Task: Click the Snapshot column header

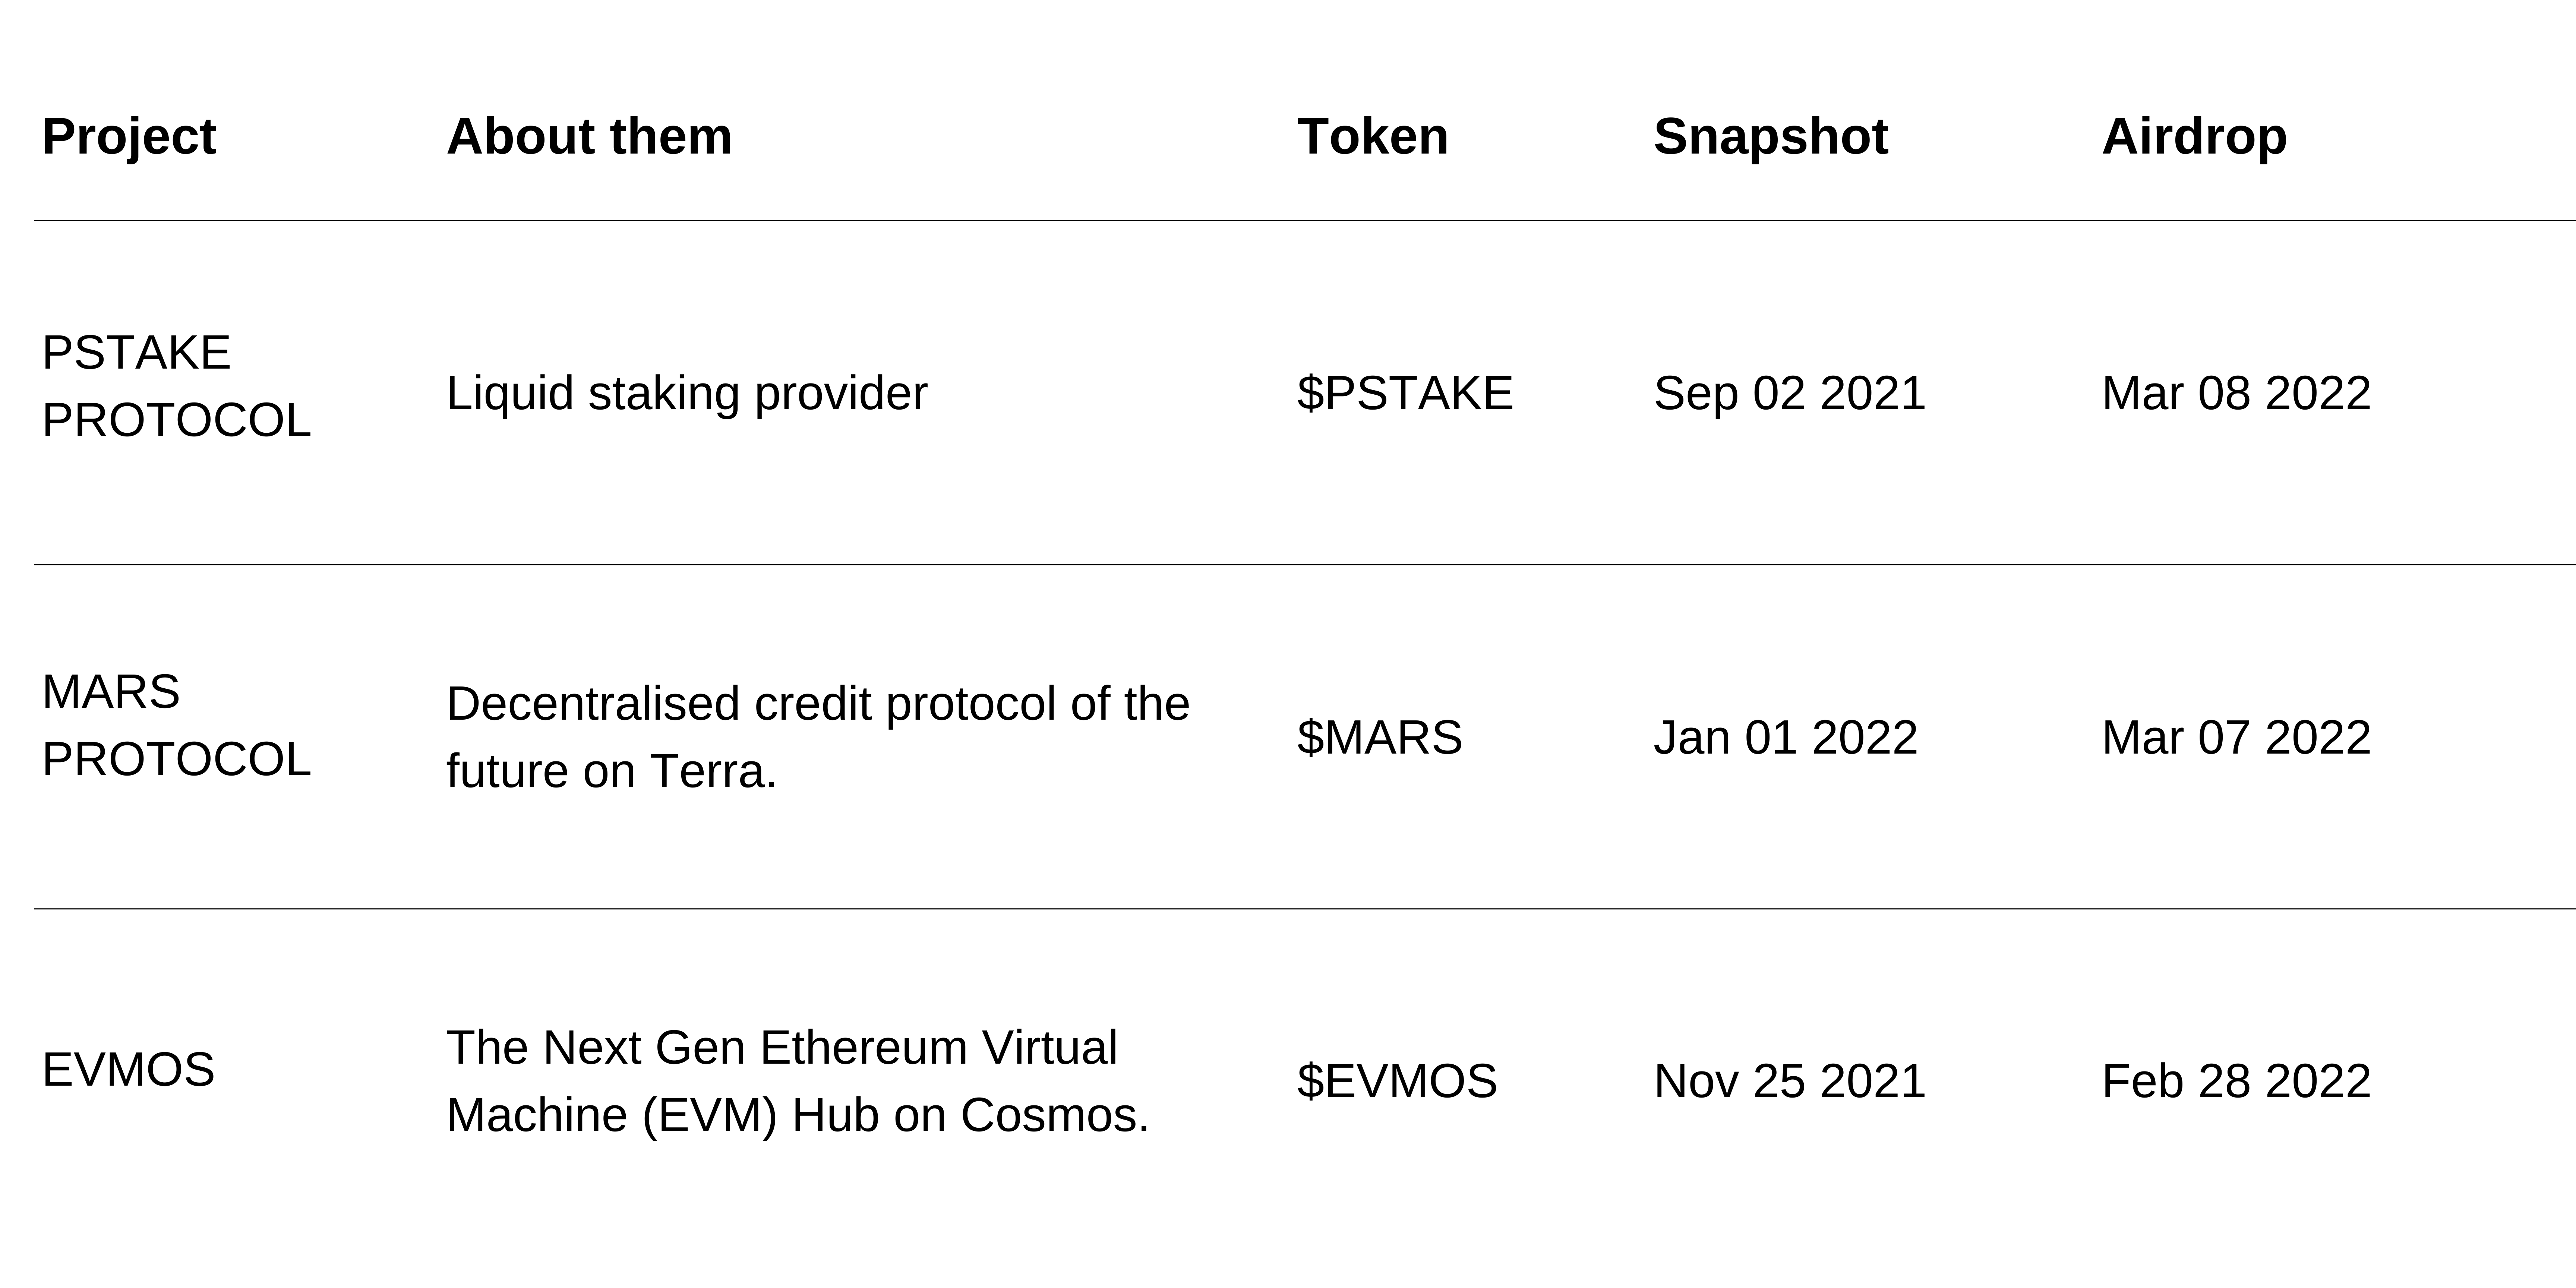Action: [x=1771, y=137]
